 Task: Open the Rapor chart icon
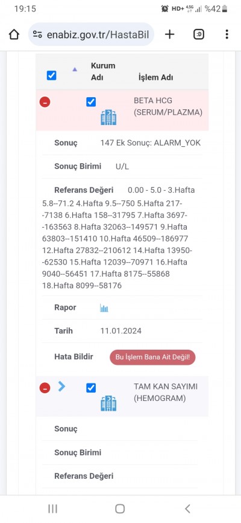coord(104,308)
